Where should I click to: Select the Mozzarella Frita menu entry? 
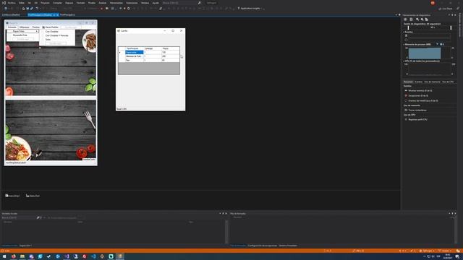coord(20,35)
